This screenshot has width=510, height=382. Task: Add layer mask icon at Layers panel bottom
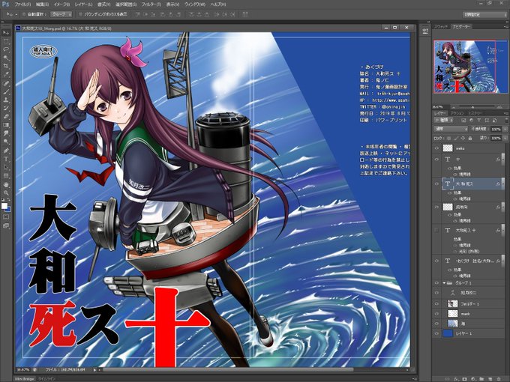point(464,379)
